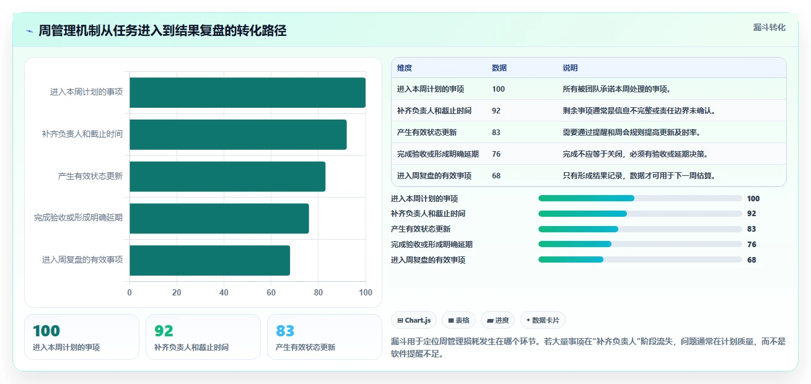811x384 pixels.
Task: Click the 数据卡片 chip
Action: (543, 320)
